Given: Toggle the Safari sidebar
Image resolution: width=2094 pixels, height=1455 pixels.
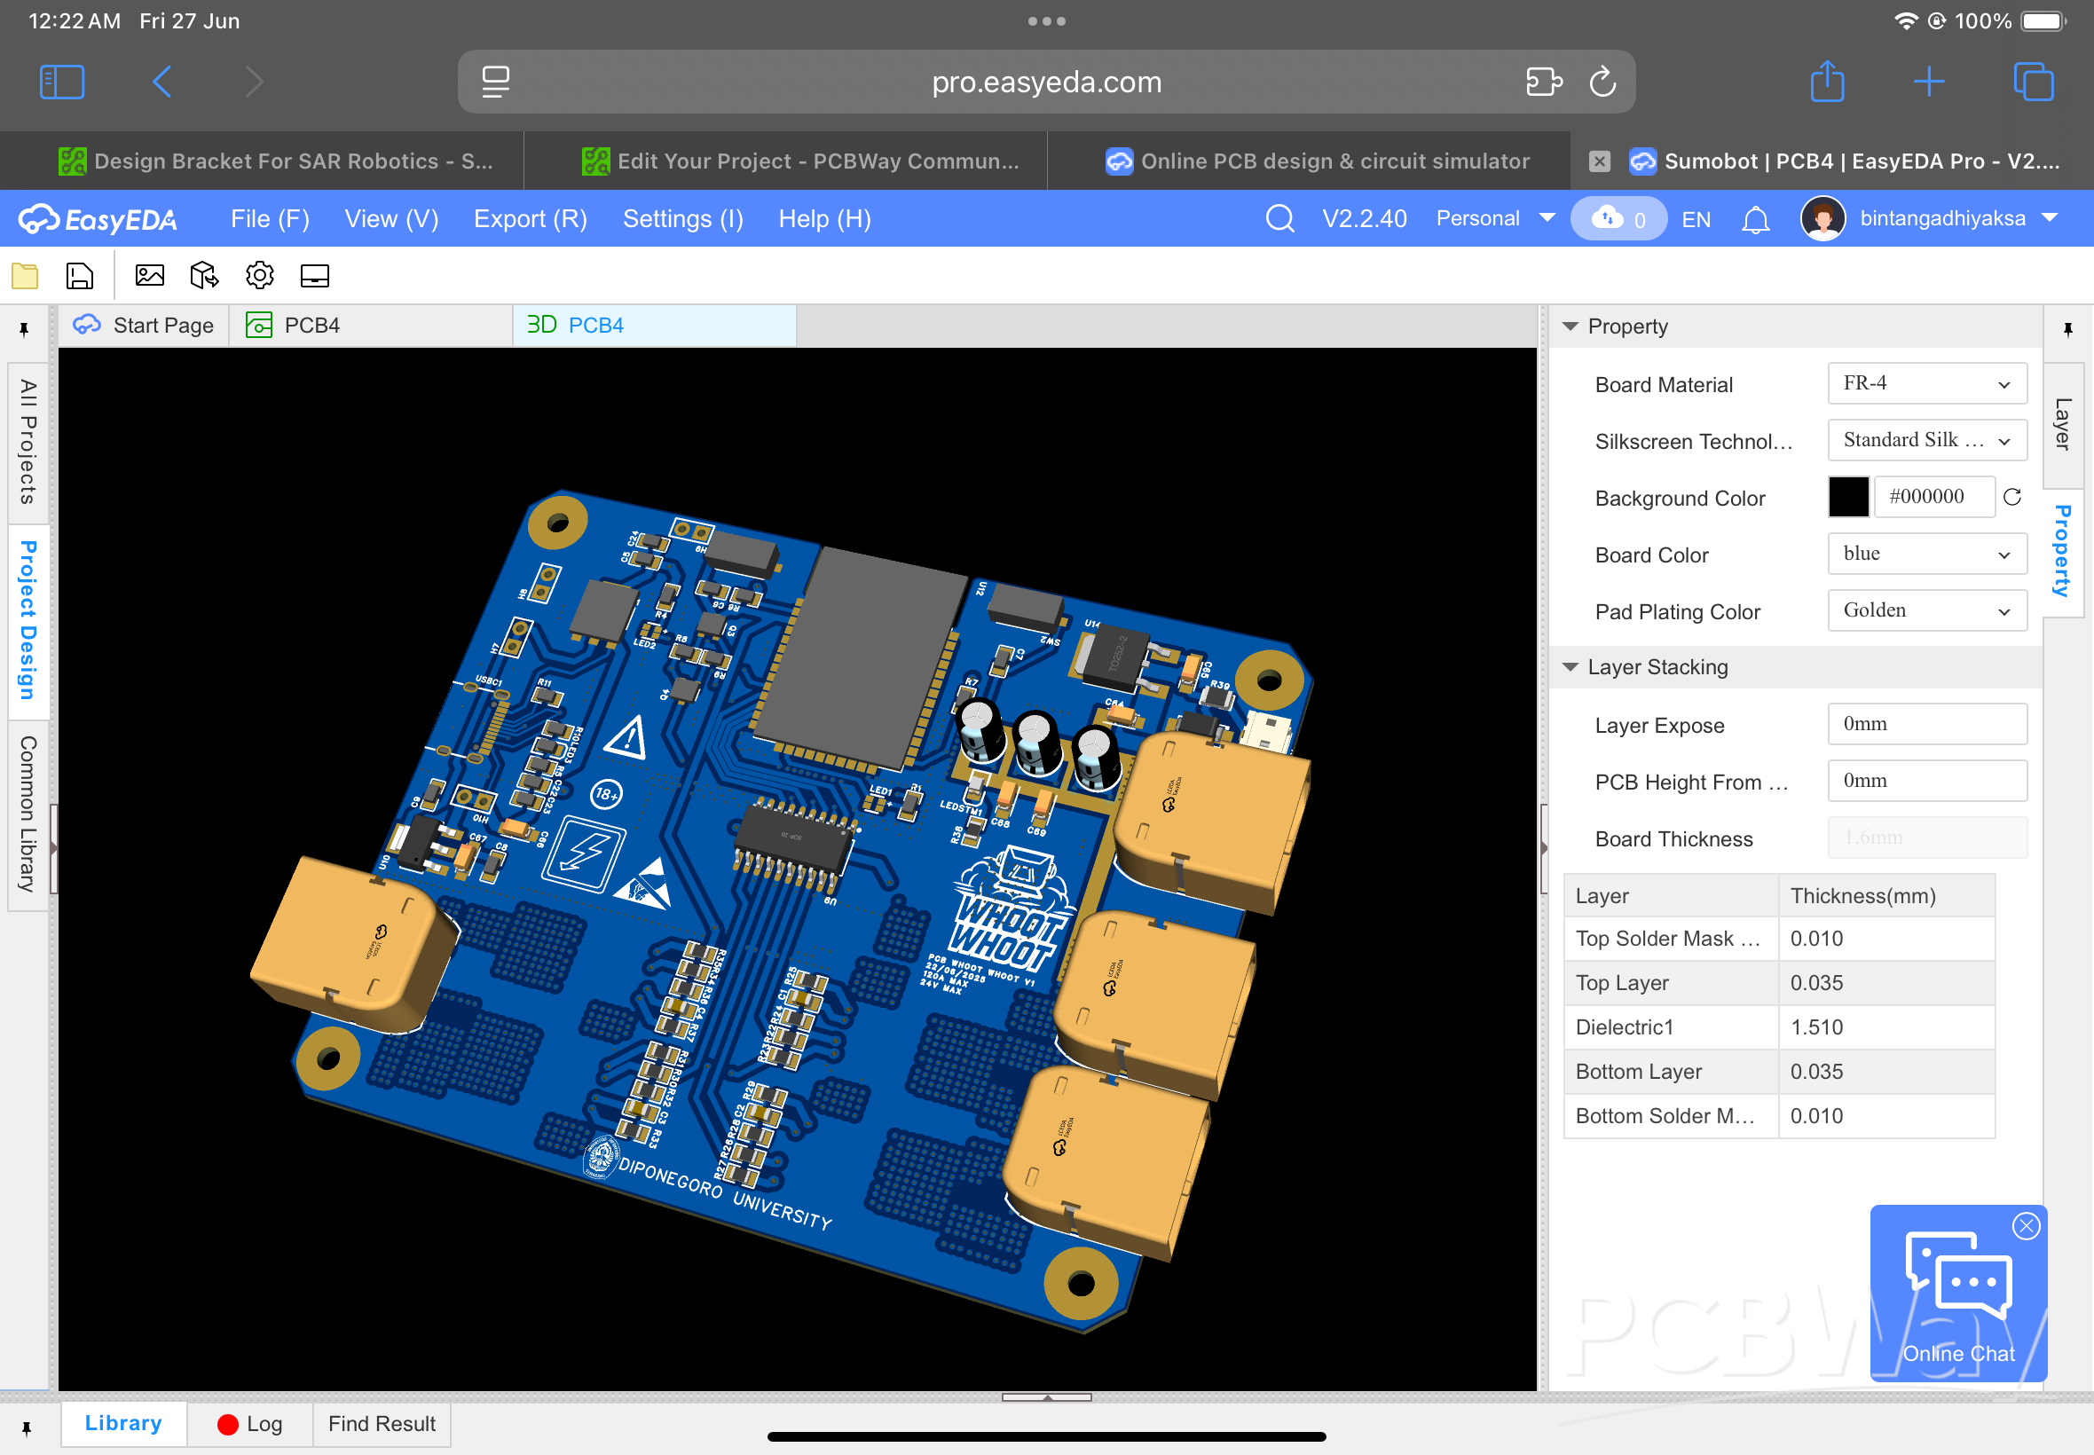Looking at the screenshot, I should (x=62, y=82).
